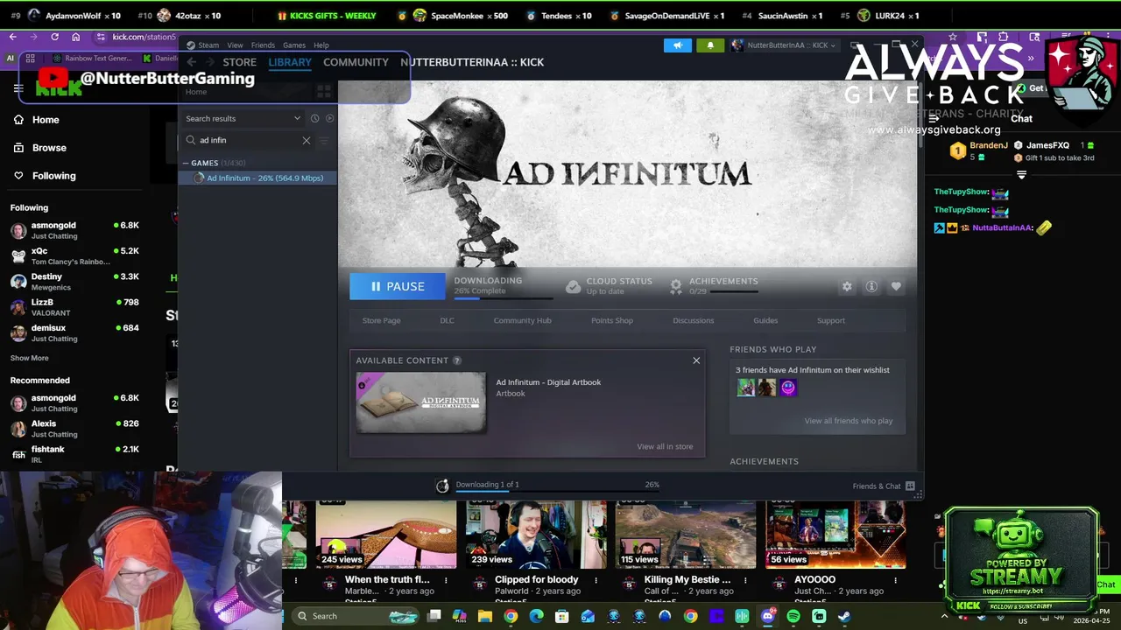The image size is (1121, 630).
Task: Click the ready-to-play filter icon
Action: click(329, 118)
